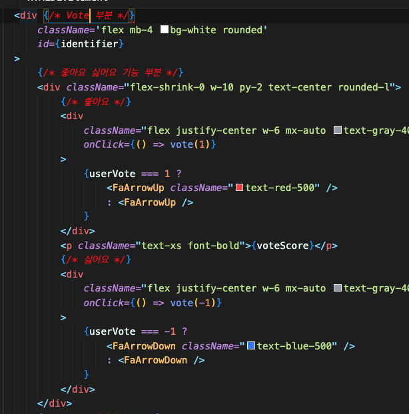Click 'text-xs font-bold' class string
The height and width of the screenshot is (414, 409).
click(191, 246)
